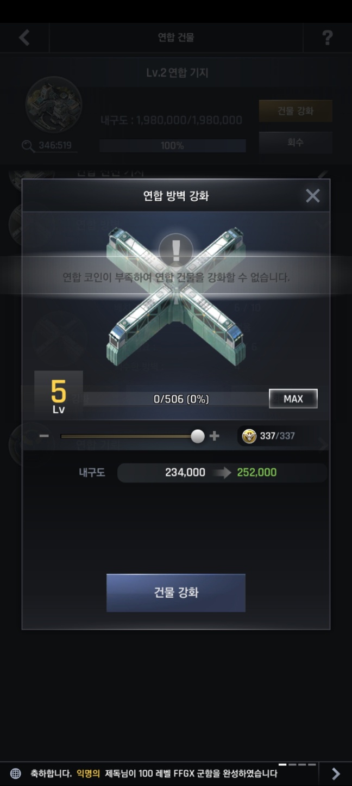The image size is (352, 786).
Task: Close the 연합 방벽 강화 dialog
Action: (312, 196)
